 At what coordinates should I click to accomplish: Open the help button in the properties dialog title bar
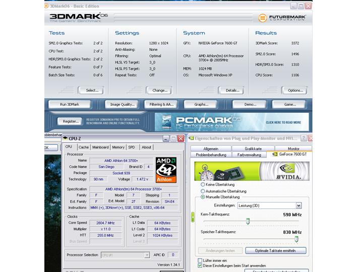[304, 139]
